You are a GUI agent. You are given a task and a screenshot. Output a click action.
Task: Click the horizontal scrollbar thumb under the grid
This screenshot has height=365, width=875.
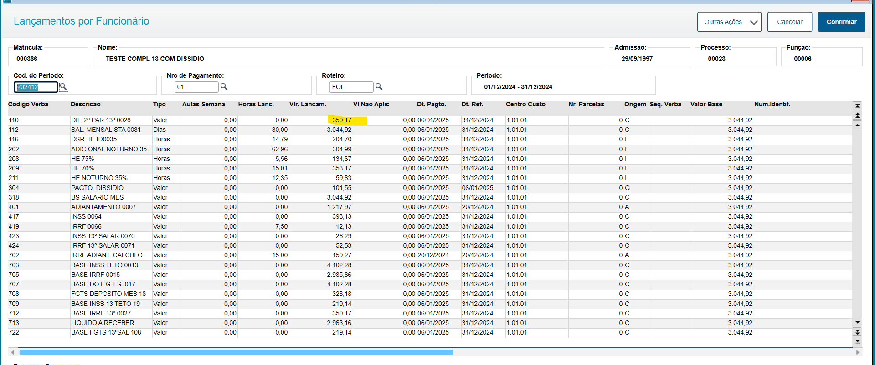pyautogui.click(x=236, y=352)
